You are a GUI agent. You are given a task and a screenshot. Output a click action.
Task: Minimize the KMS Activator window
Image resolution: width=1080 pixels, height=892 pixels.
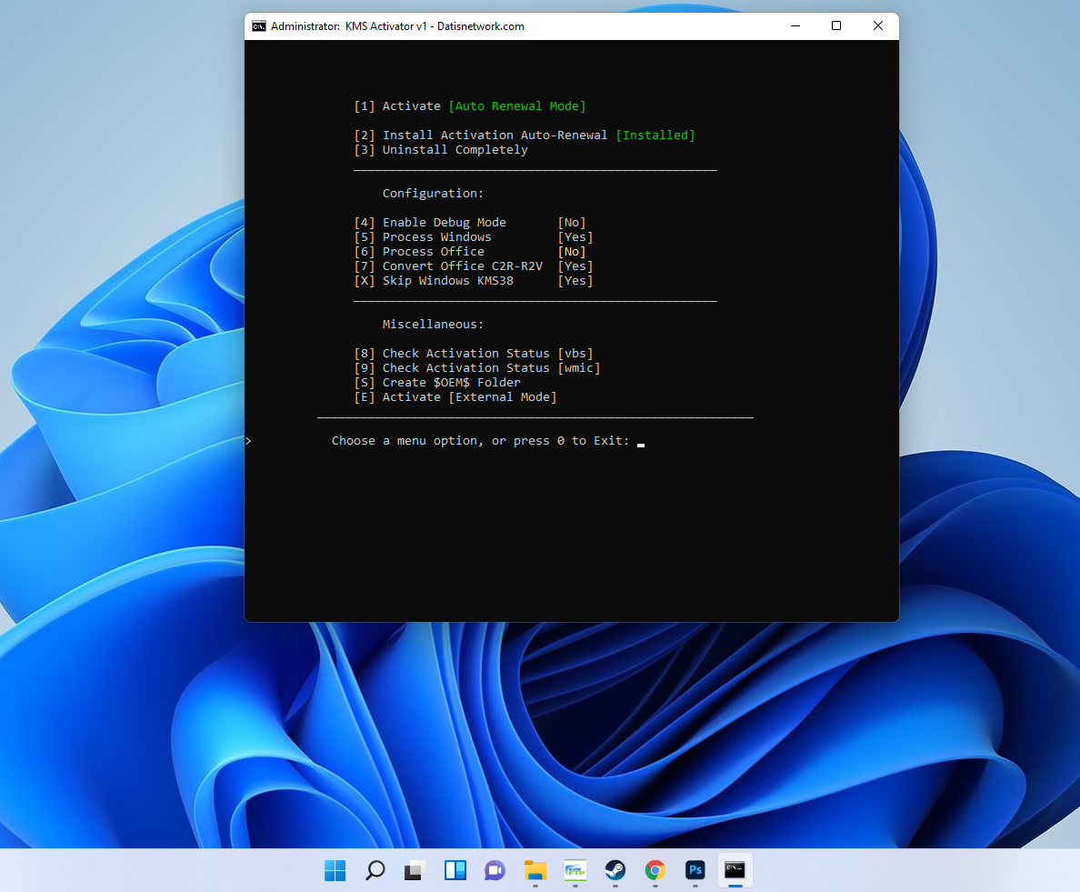[795, 26]
